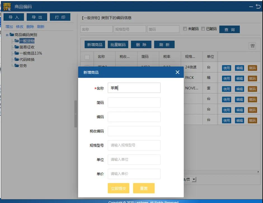Collapse the left sidebar using the arrow handle
Image resolution: width=263 pixels, height=203 pixels.
click(76, 114)
